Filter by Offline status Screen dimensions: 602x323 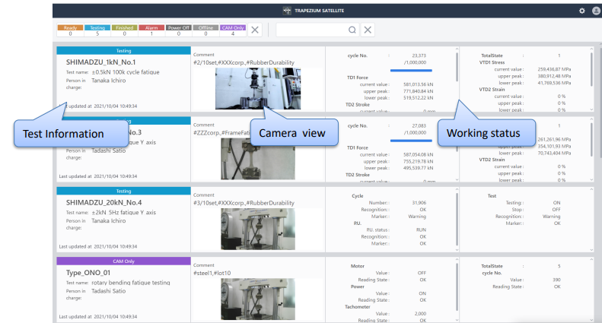(205, 30)
